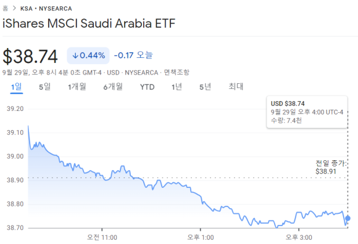Click the breadcrumb chevron arrow
Viewport: 358px width, 244px height.
click(x=14, y=9)
